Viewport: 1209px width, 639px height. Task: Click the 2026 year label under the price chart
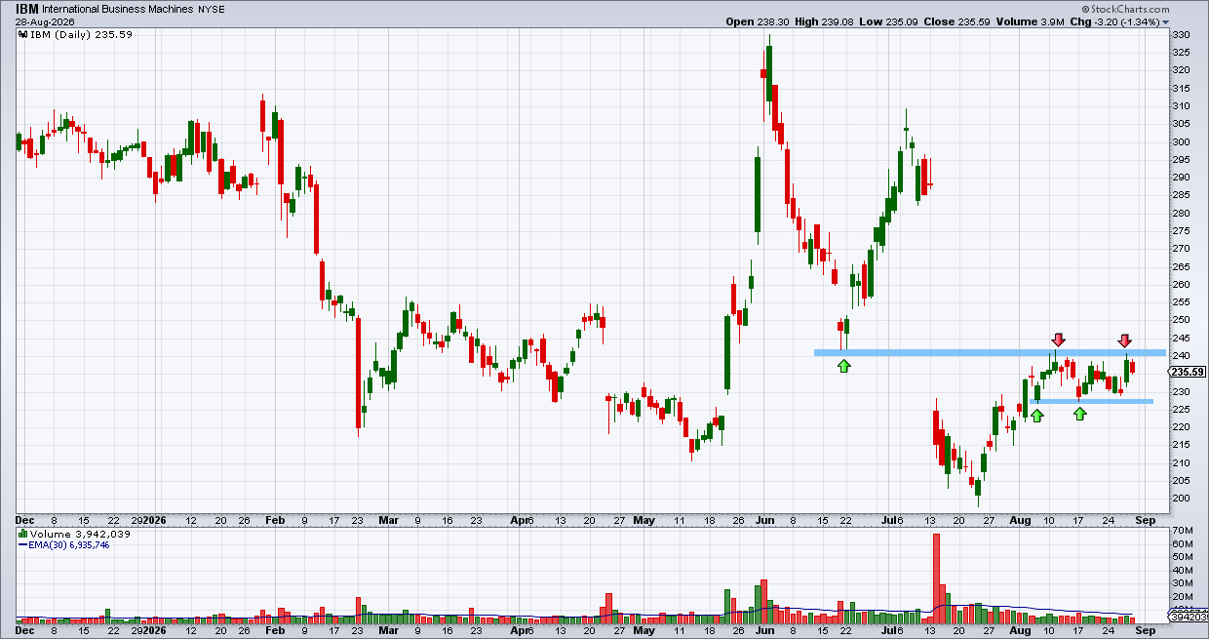pyautogui.click(x=155, y=521)
